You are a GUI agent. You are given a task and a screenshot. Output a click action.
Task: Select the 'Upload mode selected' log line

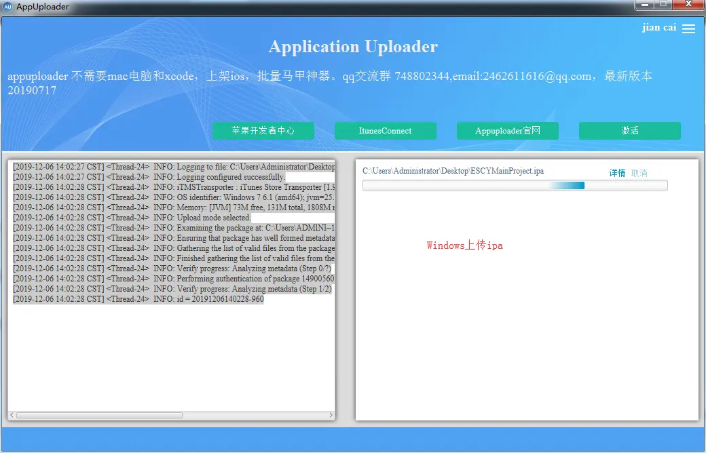click(x=132, y=217)
